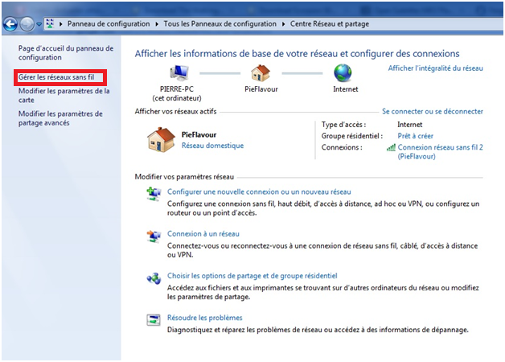Select Panneau de configuration breadcrumb
Image resolution: width=505 pixels, height=362 pixels.
click(109, 24)
